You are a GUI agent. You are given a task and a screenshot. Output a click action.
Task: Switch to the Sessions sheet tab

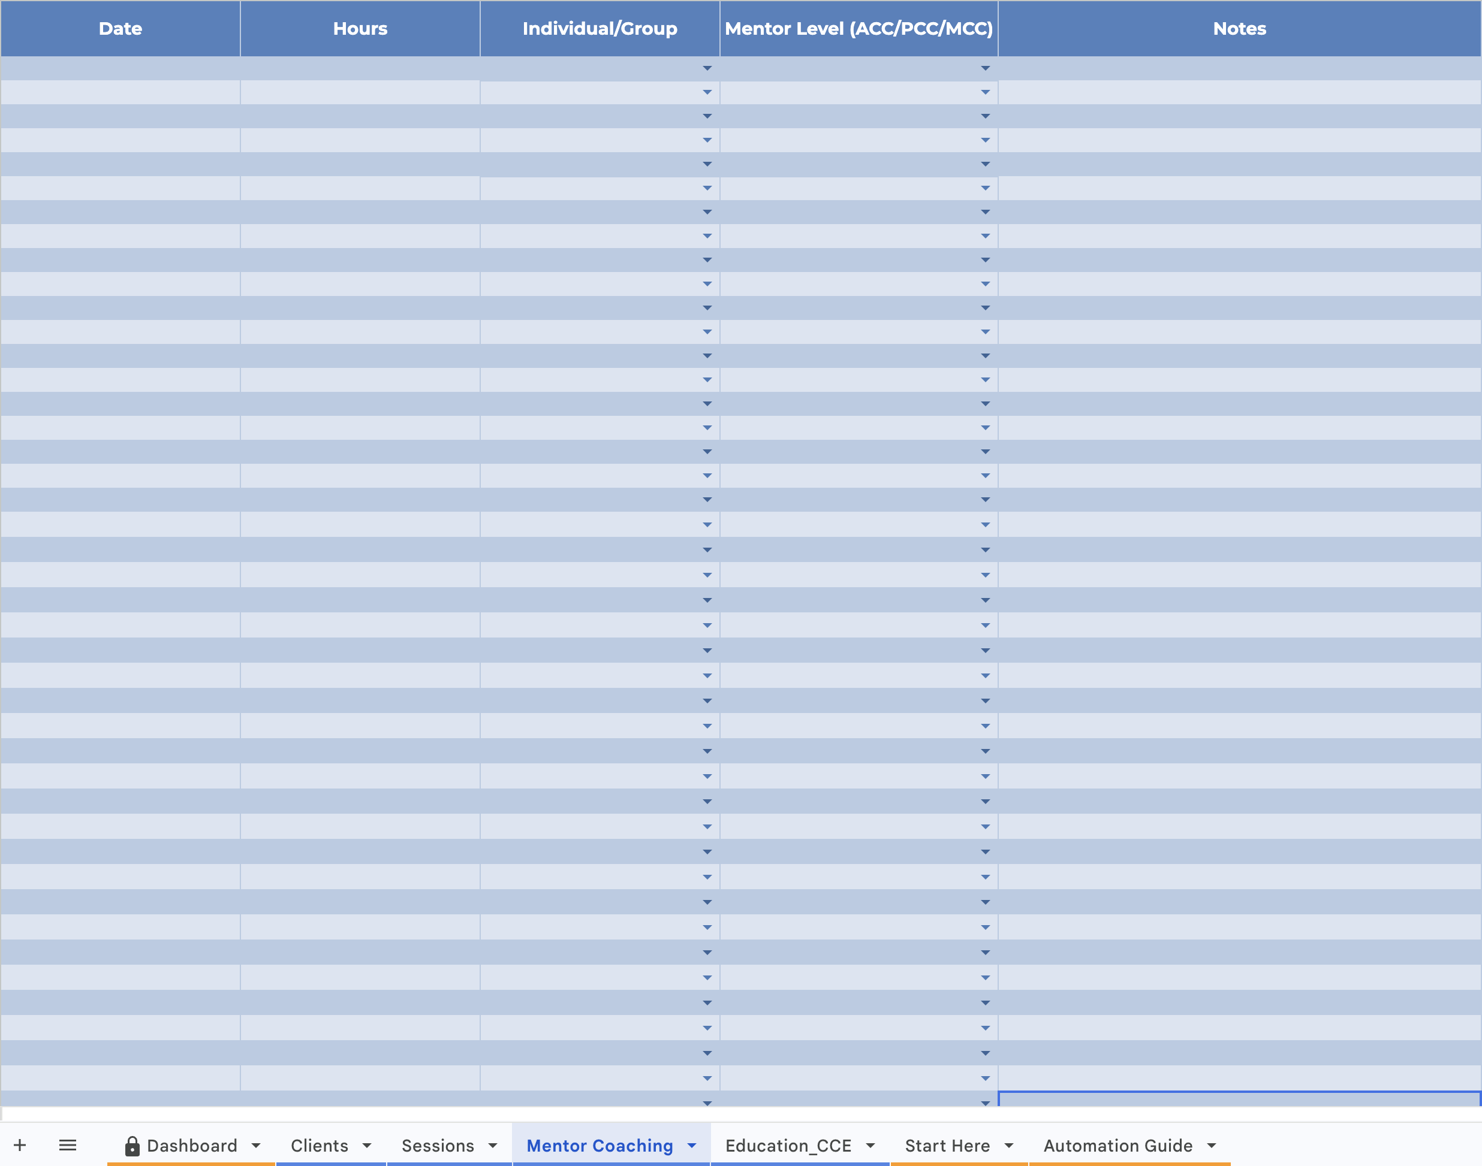tap(437, 1146)
